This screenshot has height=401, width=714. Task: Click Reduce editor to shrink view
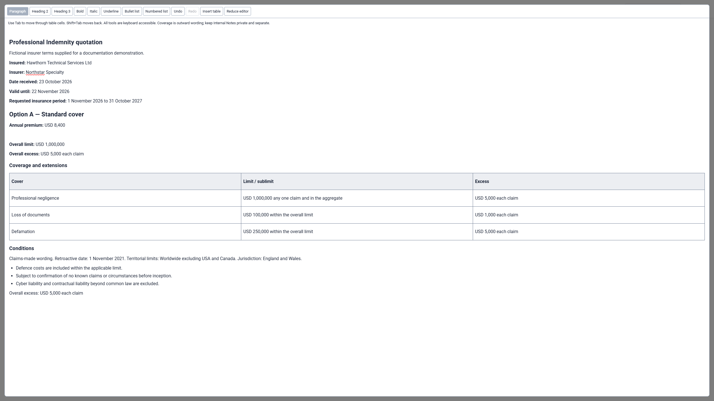click(x=237, y=11)
